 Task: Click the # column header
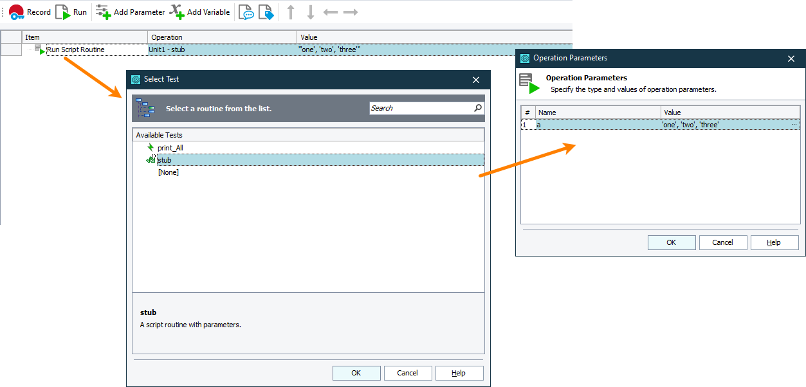point(528,113)
